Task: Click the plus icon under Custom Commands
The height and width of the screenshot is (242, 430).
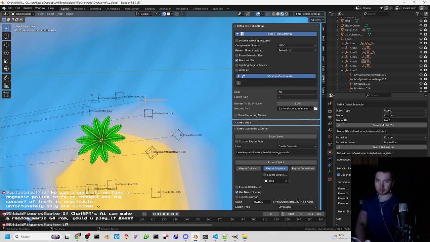Action: [239, 83]
